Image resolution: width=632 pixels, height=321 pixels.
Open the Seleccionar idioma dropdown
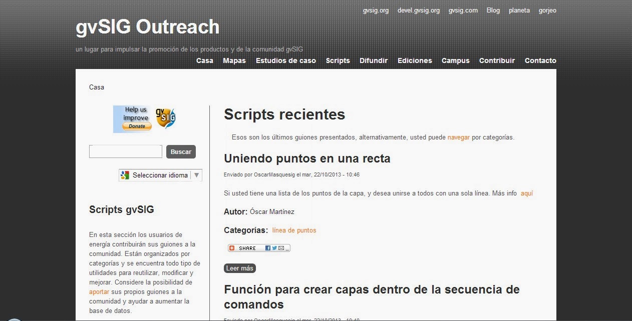(159, 175)
